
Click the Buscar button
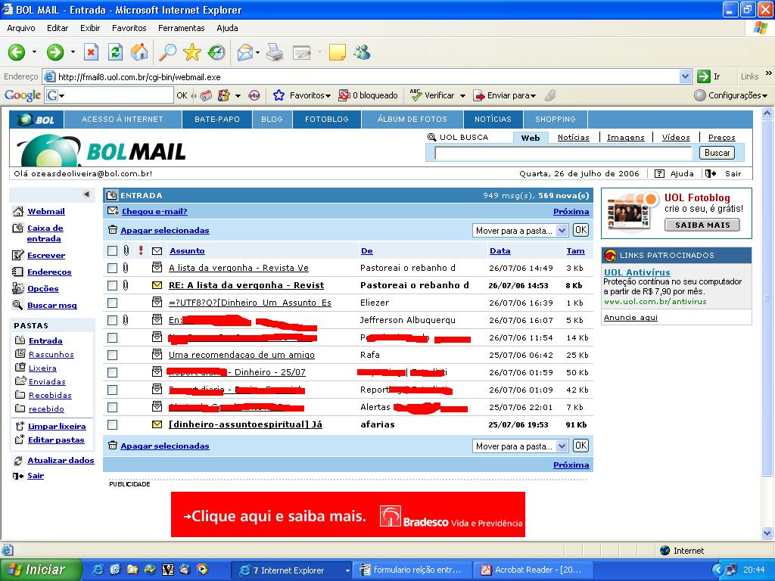[717, 153]
